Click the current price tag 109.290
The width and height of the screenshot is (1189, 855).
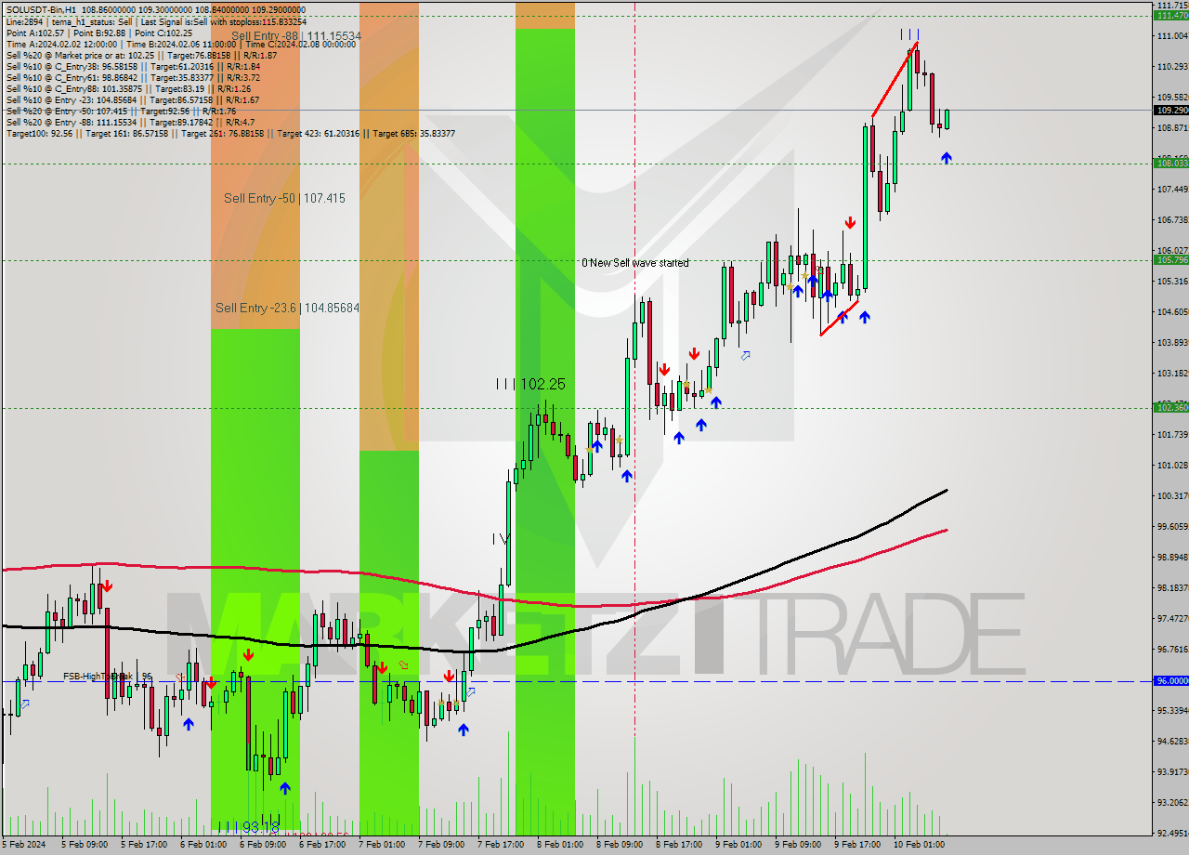[x=1170, y=110]
